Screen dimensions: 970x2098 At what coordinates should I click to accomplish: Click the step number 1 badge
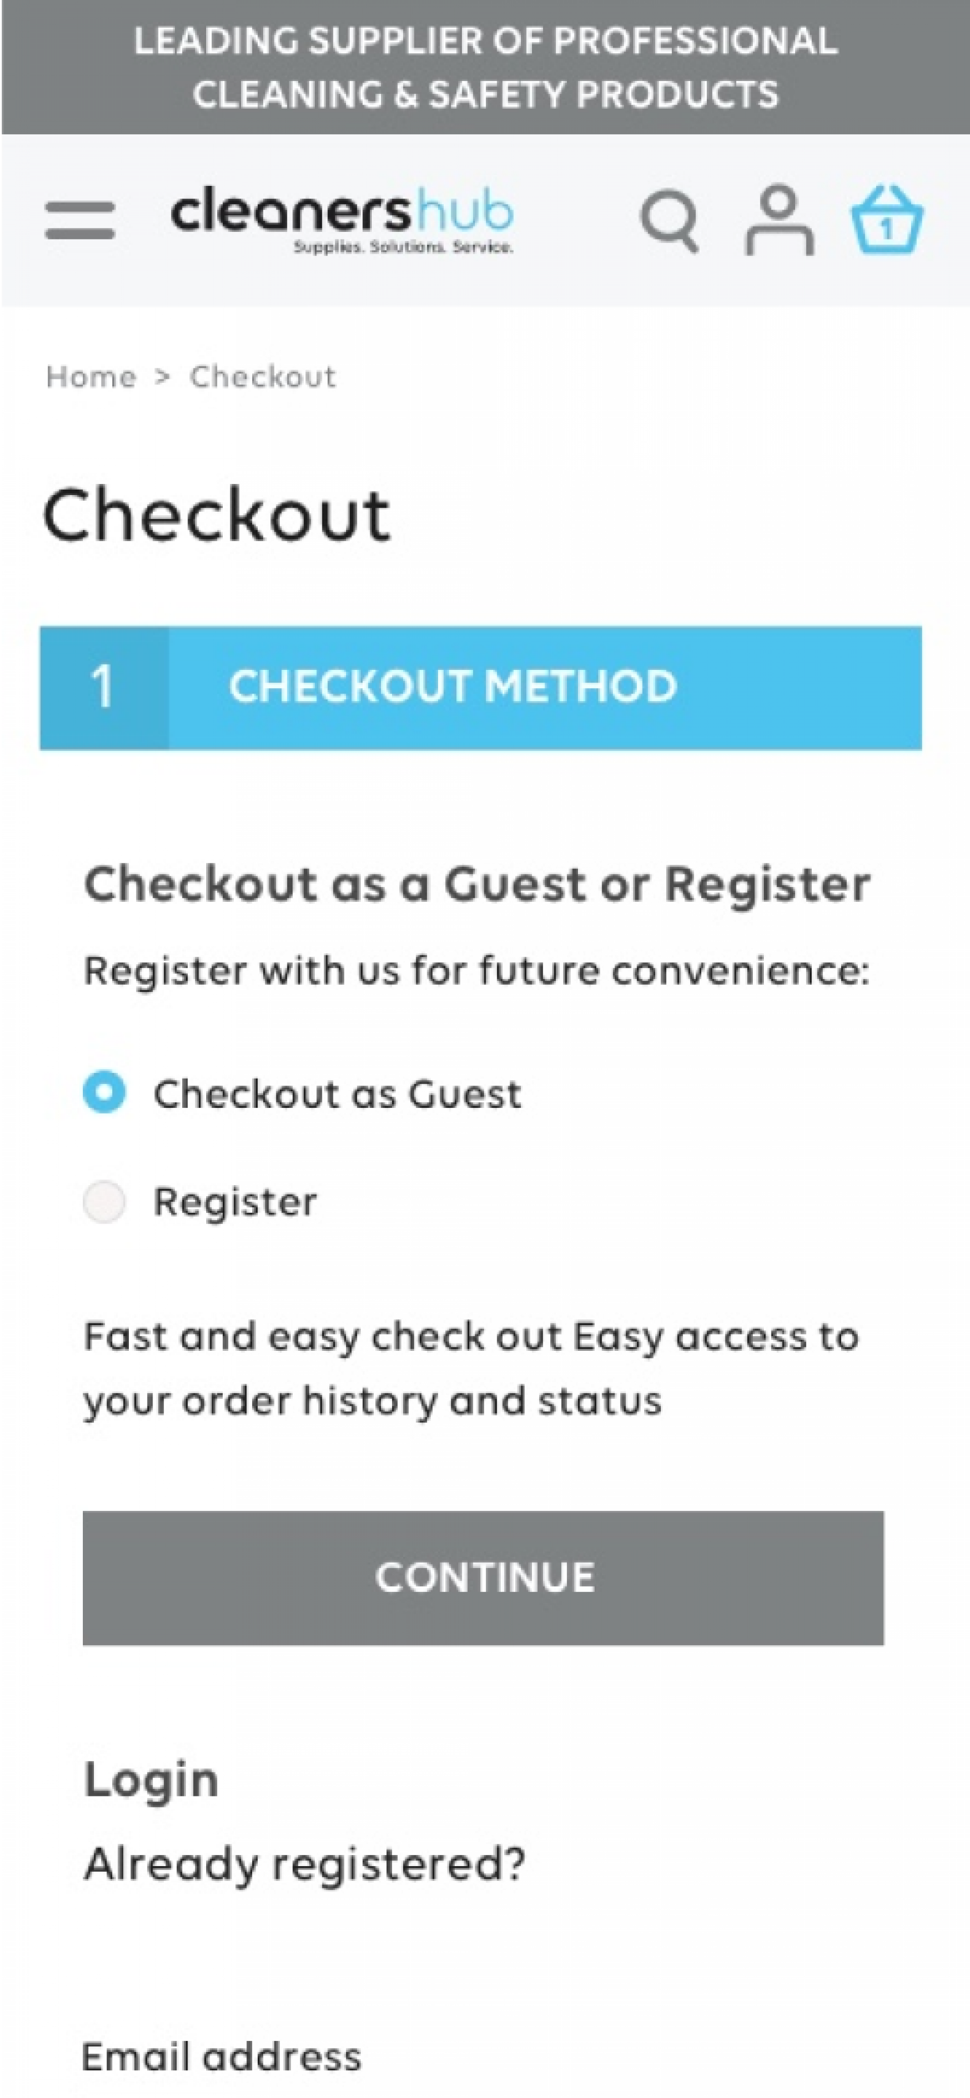(x=104, y=688)
